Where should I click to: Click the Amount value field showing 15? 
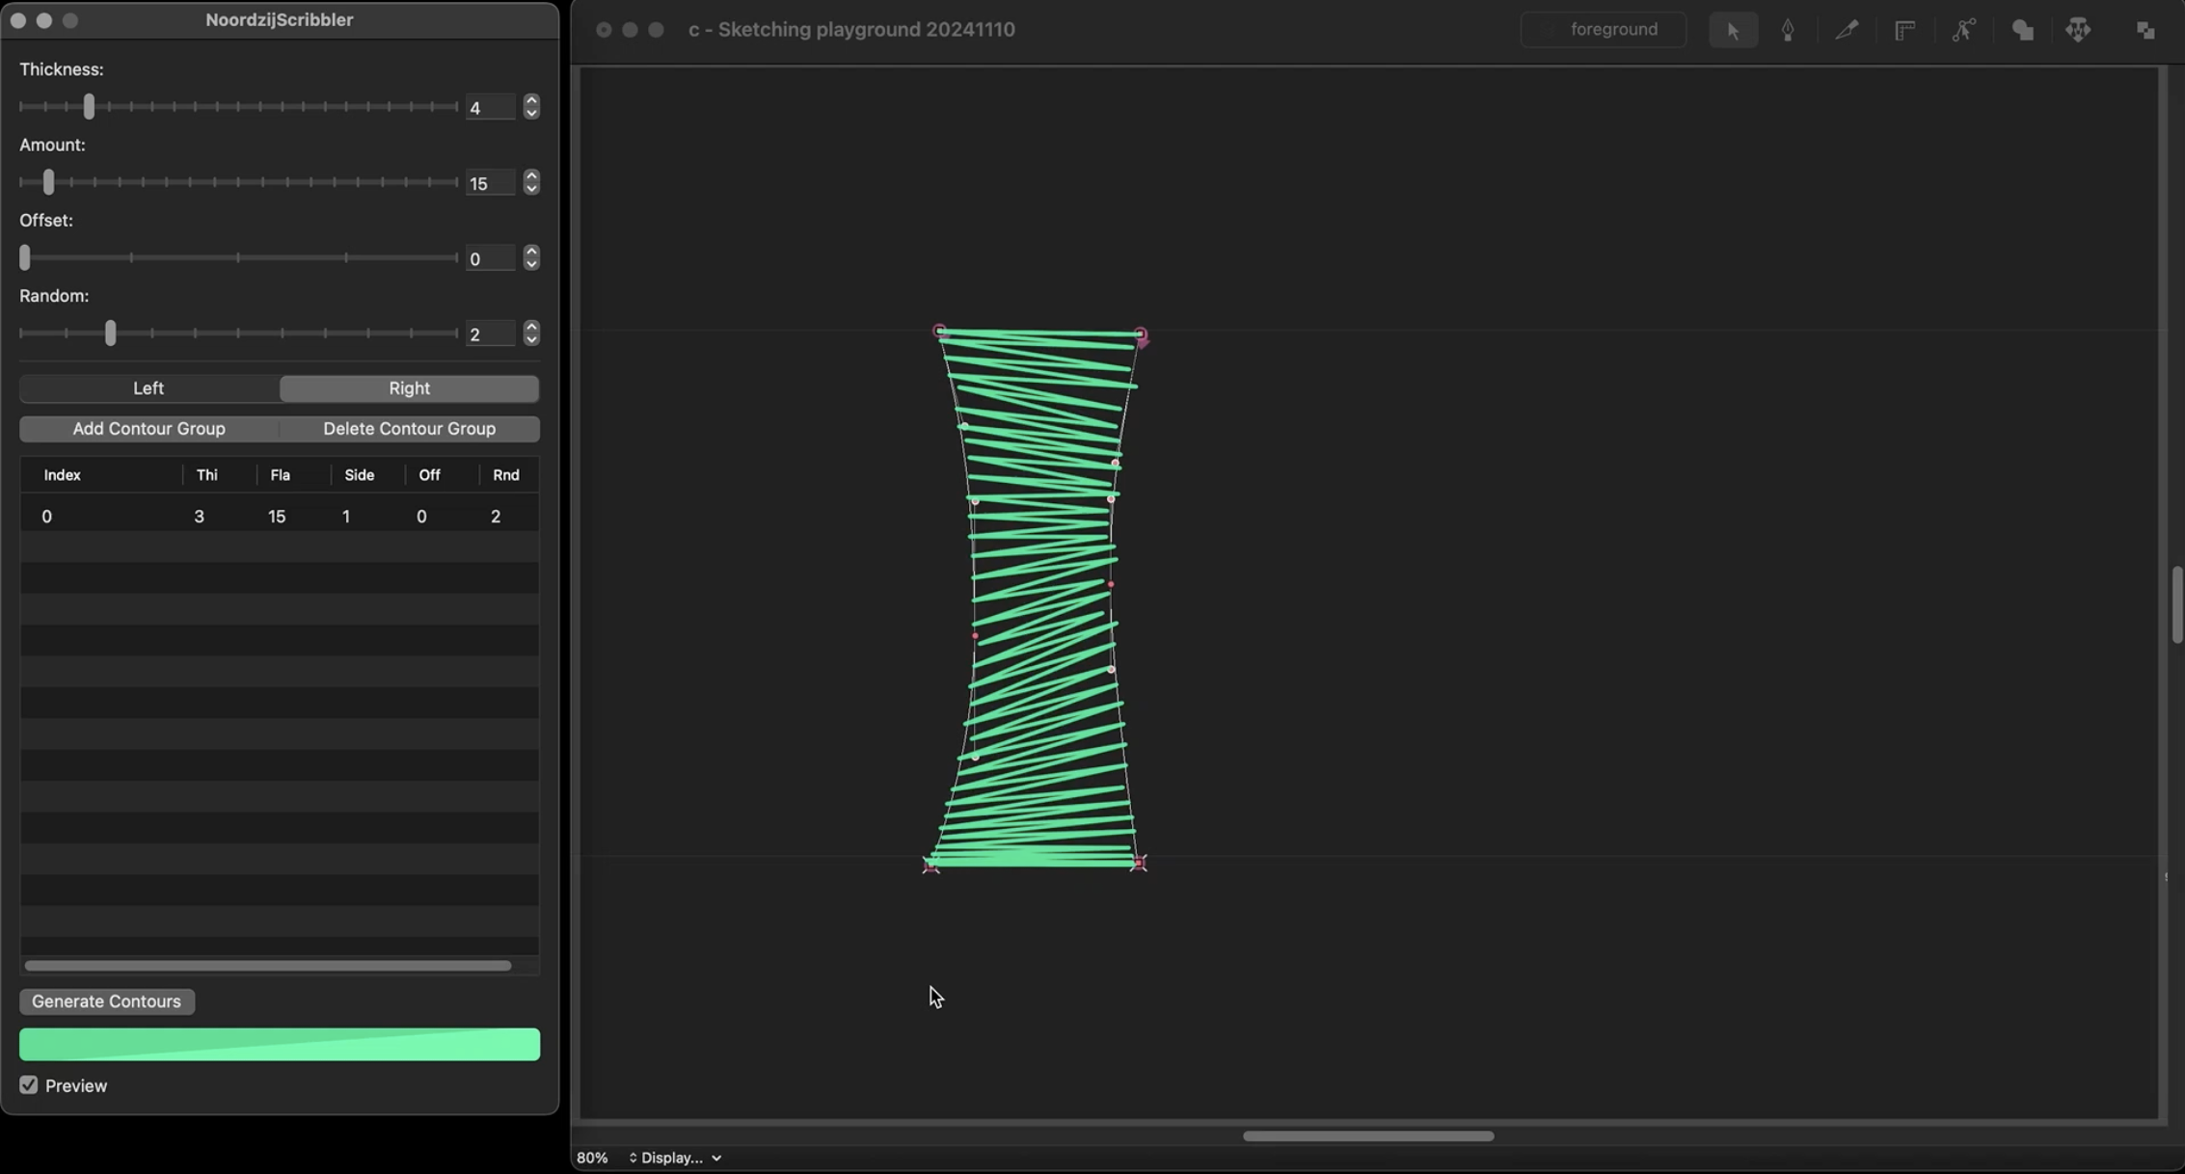(x=490, y=182)
